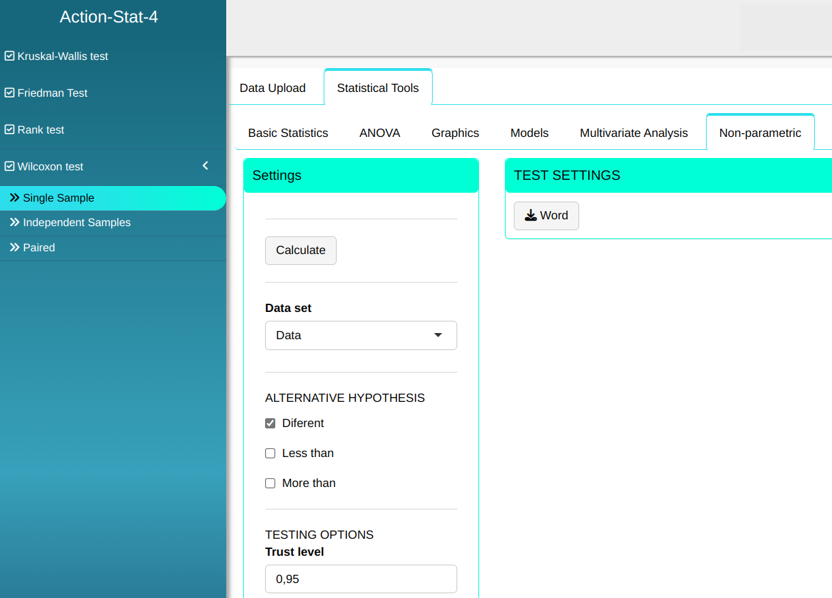Click the Friedman Test checkmark icon

[x=10, y=93]
